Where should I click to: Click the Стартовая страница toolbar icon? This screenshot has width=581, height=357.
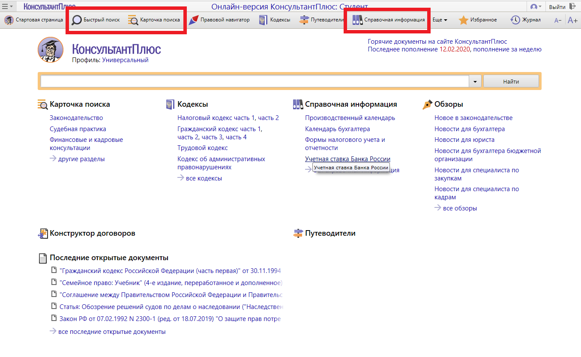(9, 20)
